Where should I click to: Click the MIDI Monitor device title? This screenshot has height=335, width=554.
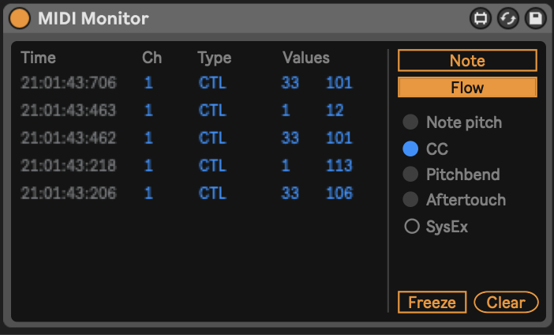coord(93,18)
